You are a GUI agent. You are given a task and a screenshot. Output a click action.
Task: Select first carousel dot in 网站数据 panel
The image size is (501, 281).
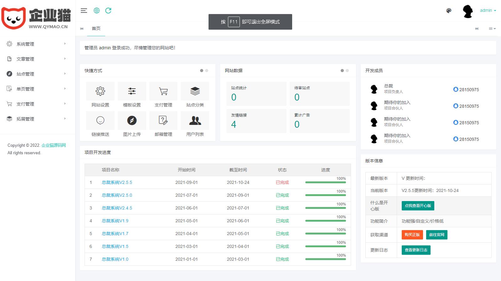click(x=342, y=71)
